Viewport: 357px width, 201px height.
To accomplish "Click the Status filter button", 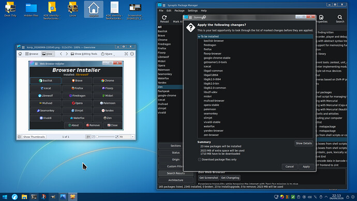I will coord(176,152).
